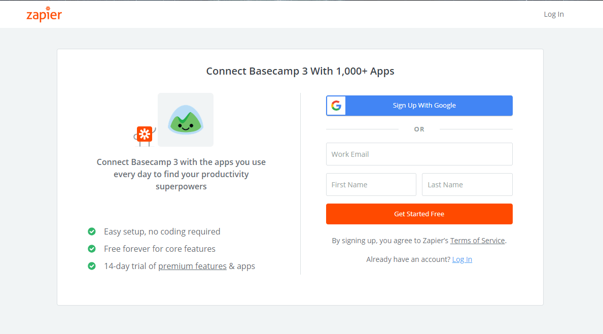Image resolution: width=603 pixels, height=334 pixels.
Task: Click checkmark beside Easy setup line
Action: [x=91, y=231]
